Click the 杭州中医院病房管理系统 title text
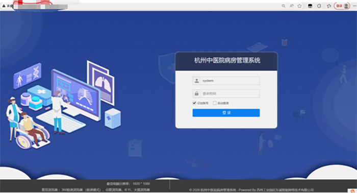Viewport: 357px width, 193px height. tap(227, 60)
